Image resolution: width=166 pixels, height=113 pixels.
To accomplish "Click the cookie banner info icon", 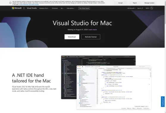I will tap(10, 3).
